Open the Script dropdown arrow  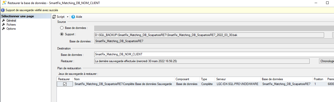tap(68, 17)
